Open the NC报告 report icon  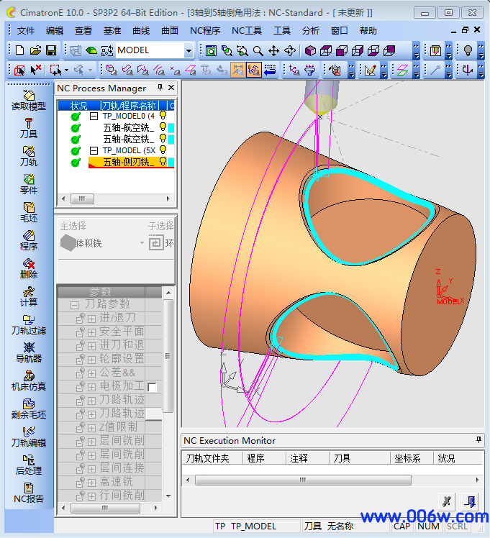pyautogui.click(x=29, y=493)
